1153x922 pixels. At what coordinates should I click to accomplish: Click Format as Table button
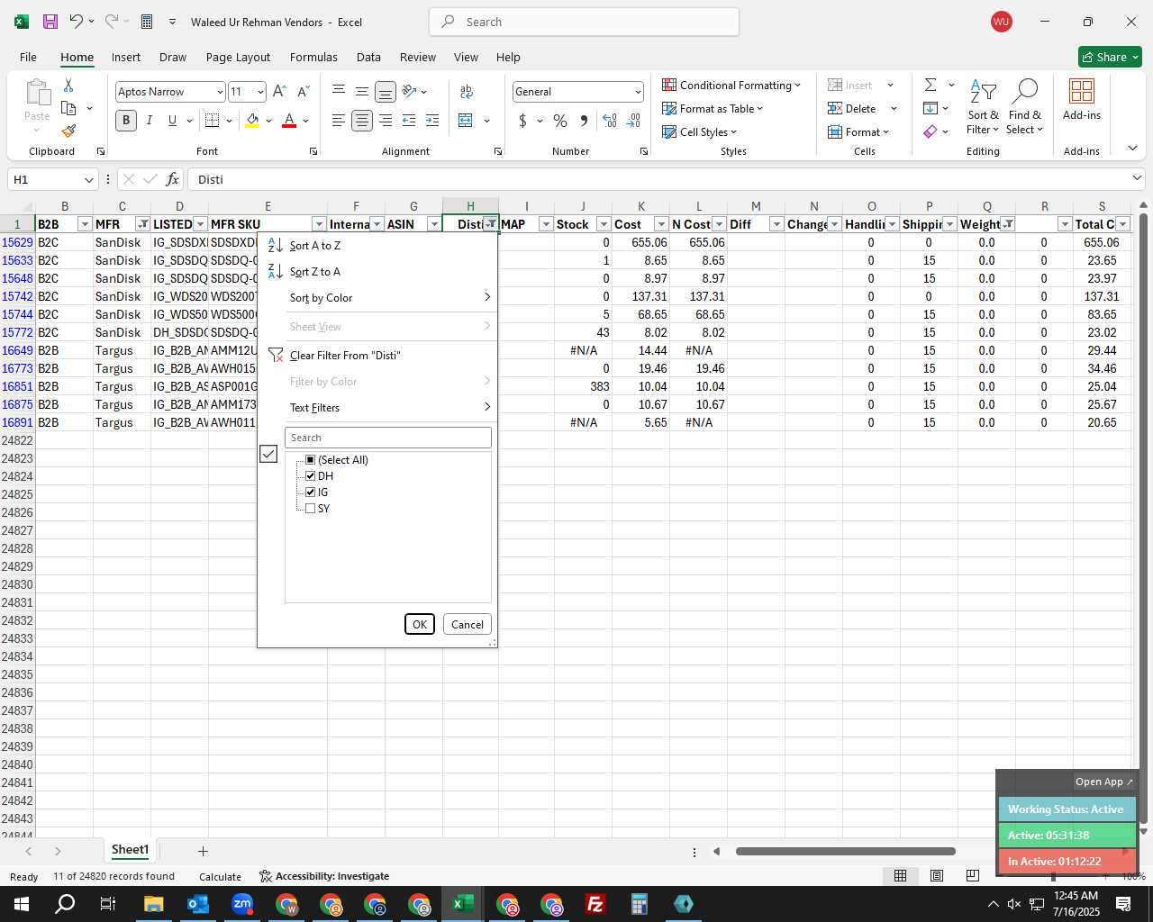pyautogui.click(x=713, y=108)
